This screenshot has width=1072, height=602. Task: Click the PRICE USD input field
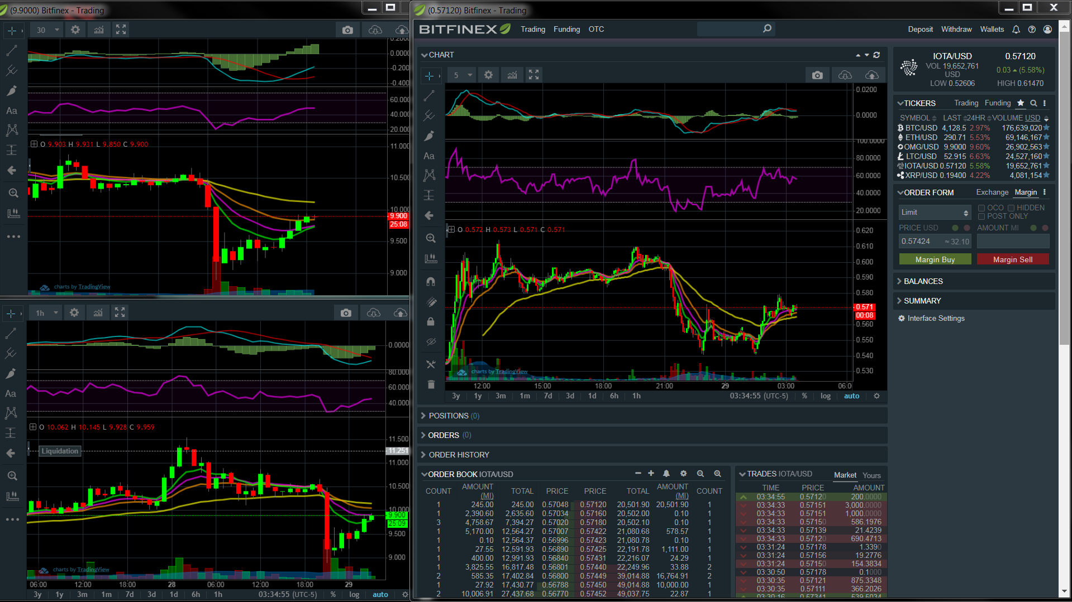coord(935,241)
